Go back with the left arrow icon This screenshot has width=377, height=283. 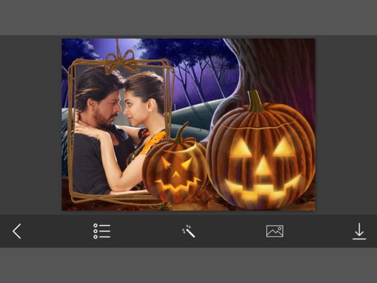tap(17, 231)
